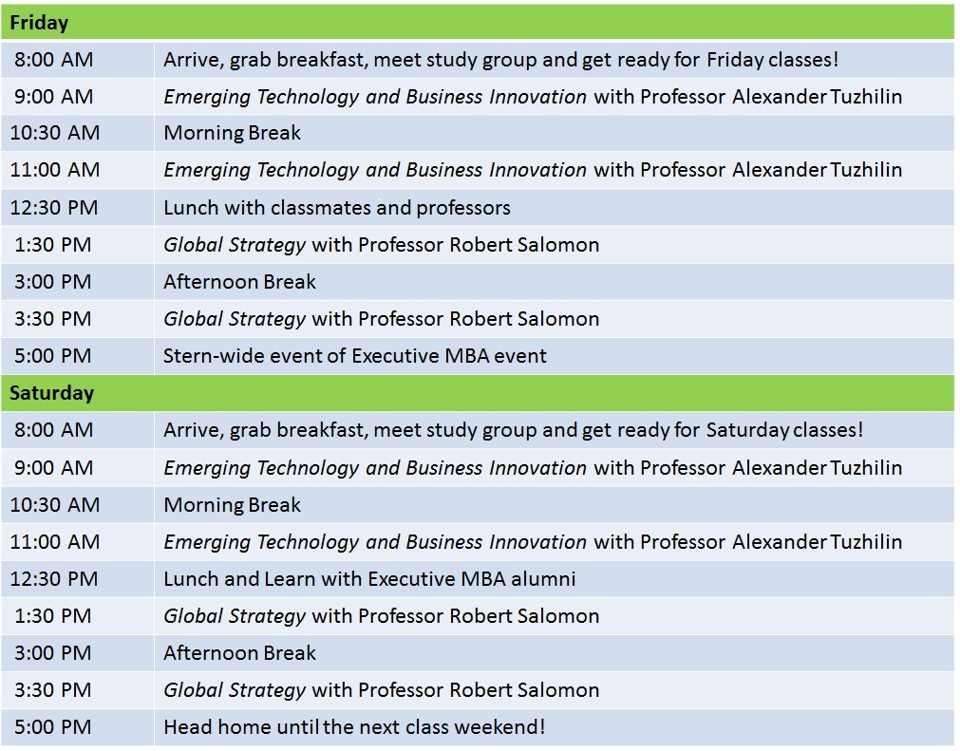Select Friday's Morning Break entry
This screenshot has width=960, height=751.
(x=232, y=134)
